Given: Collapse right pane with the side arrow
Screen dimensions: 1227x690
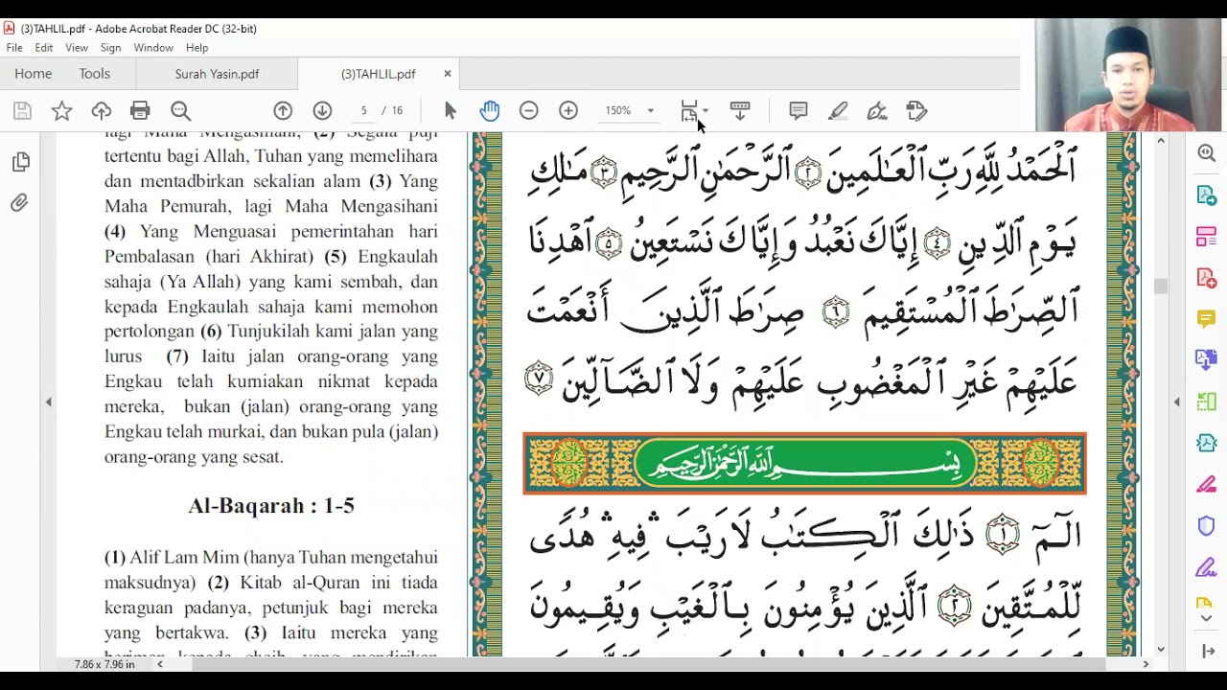Looking at the screenshot, I should (1177, 402).
